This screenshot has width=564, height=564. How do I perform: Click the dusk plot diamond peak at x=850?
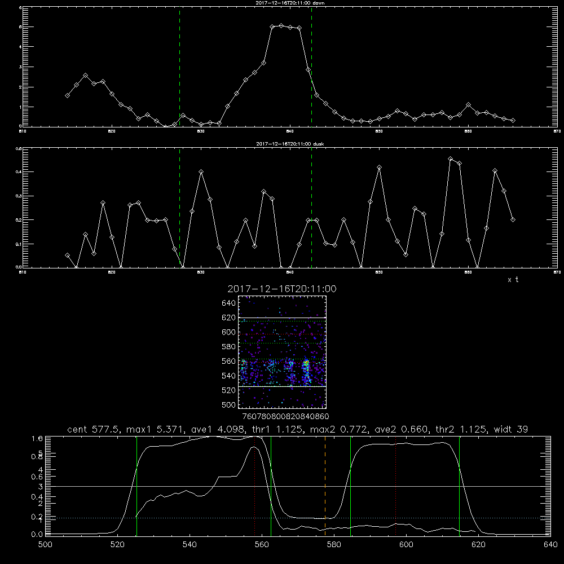[x=379, y=168]
